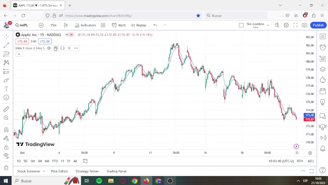Open go to date calendar
Screen dimensions: 328x185
pyautogui.click(x=85, y=161)
